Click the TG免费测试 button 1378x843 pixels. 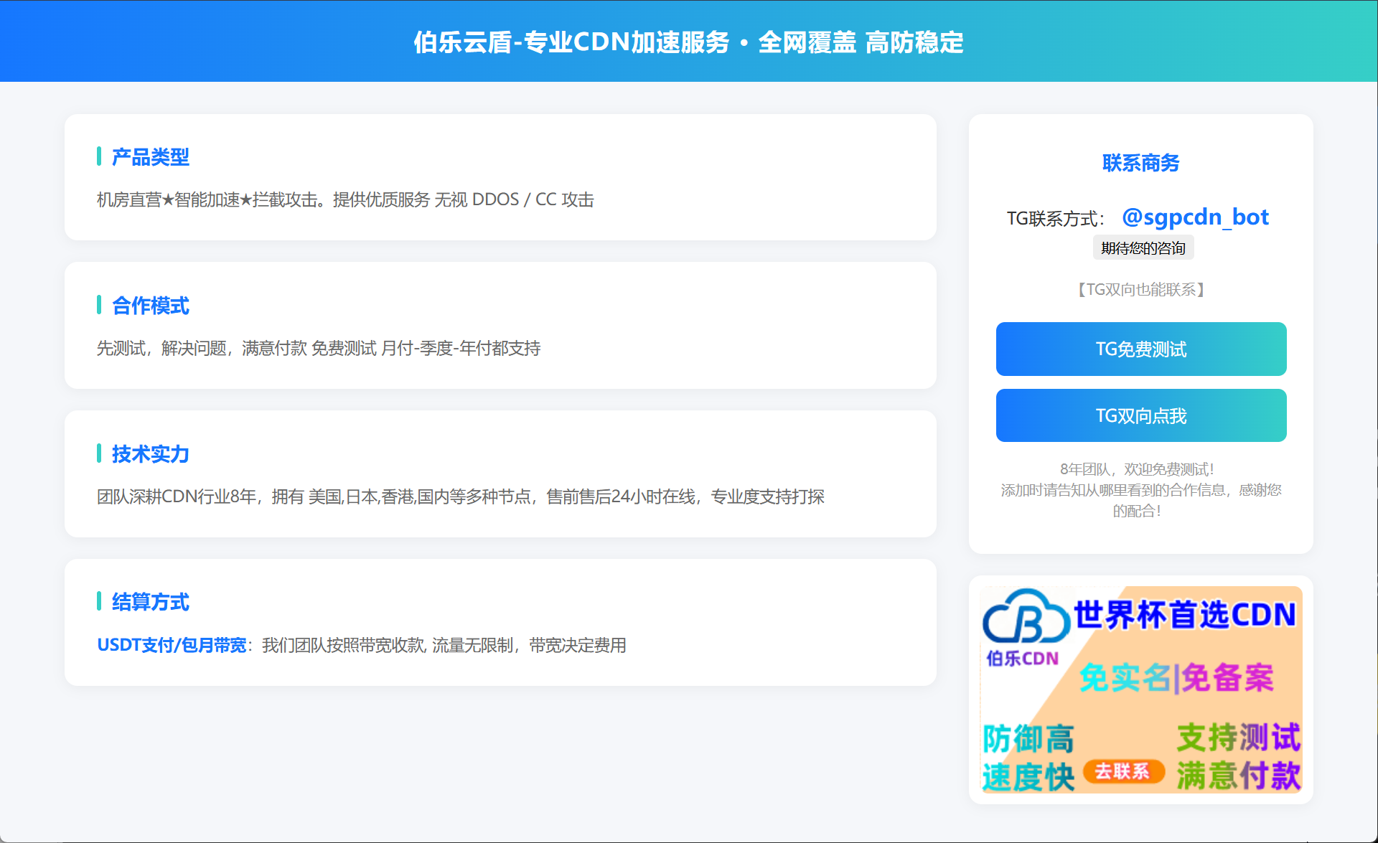1141,349
